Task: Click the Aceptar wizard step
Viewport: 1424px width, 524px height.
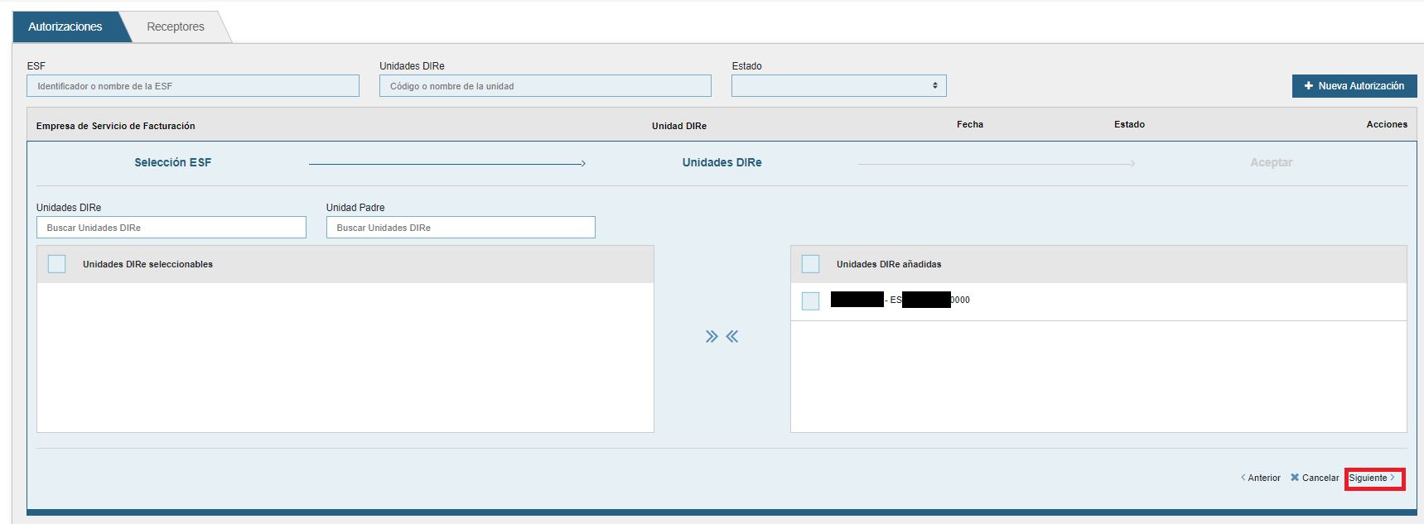Action: click(1271, 162)
